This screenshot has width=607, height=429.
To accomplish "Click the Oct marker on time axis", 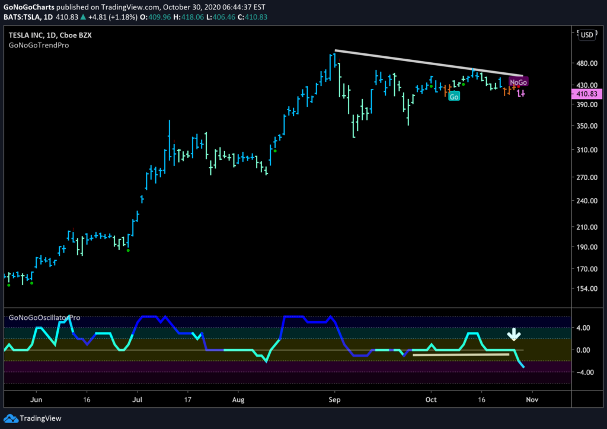I will point(431,399).
